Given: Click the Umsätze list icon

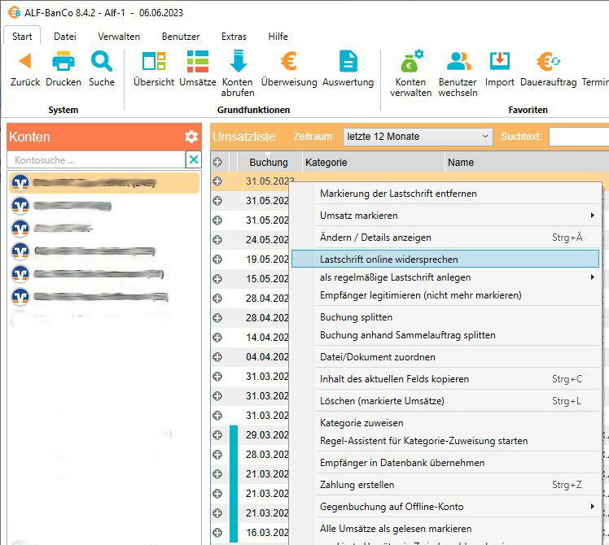Looking at the screenshot, I should tap(197, 62).
